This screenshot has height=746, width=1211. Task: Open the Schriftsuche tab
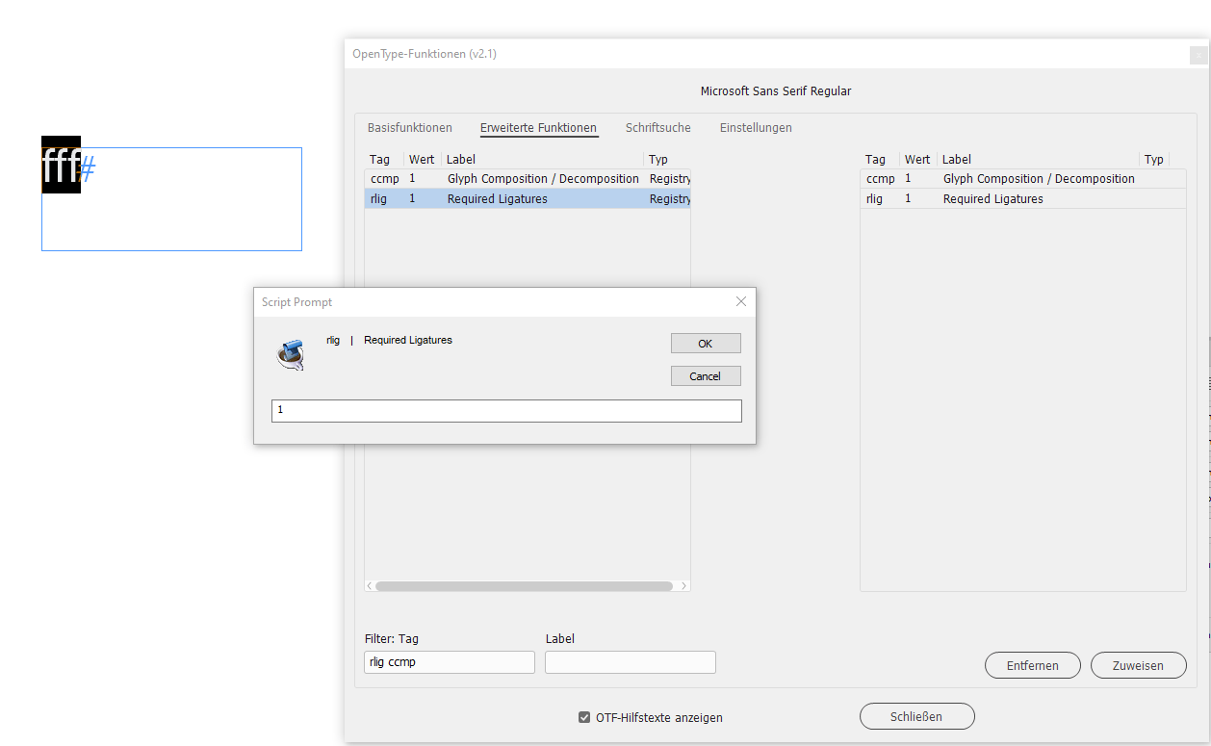click(657, 127)
